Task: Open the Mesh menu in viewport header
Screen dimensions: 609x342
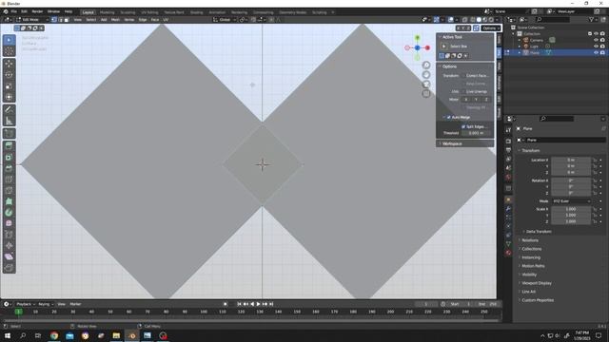Action: (116, 19)
